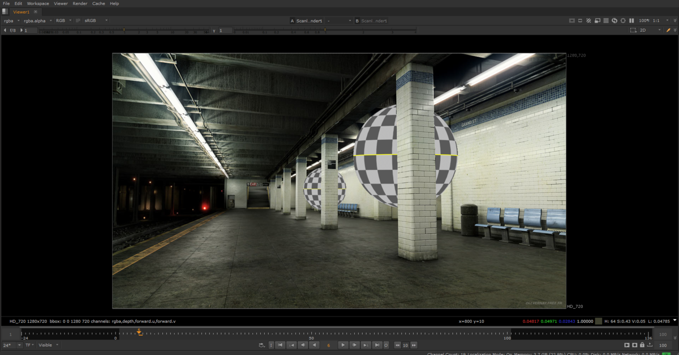Click the orange pencil lock-camera icon

[x=668, y=30]
